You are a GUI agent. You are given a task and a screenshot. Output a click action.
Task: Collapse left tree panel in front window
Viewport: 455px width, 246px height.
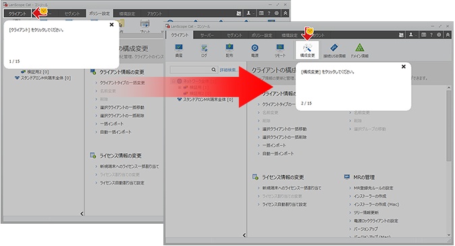pyautogui.click(x=244, y=235)
